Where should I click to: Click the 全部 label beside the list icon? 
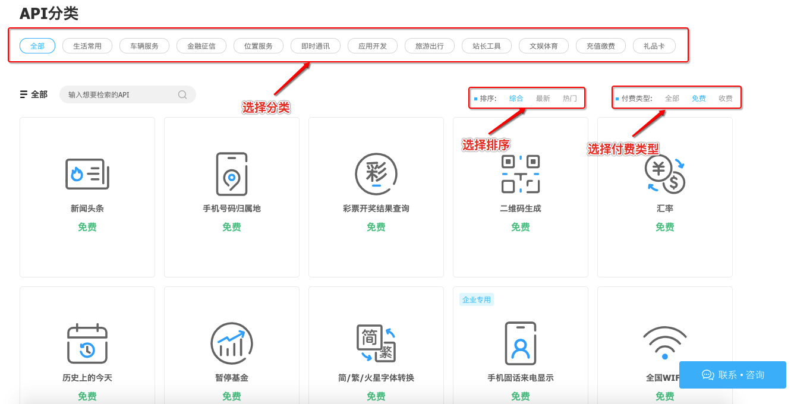39,94
